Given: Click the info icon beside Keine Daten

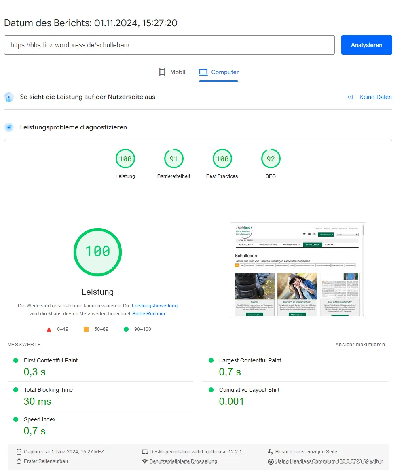Looking at the screenshot, I should pos(351,97).
